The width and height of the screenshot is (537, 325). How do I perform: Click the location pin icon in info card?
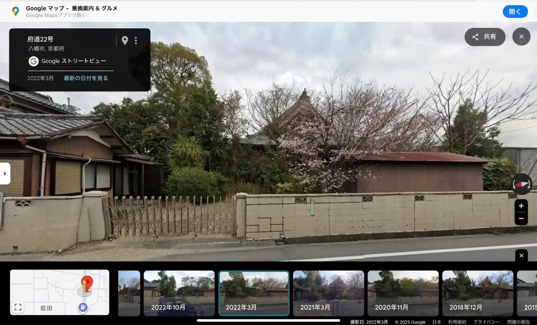[125, 41]
